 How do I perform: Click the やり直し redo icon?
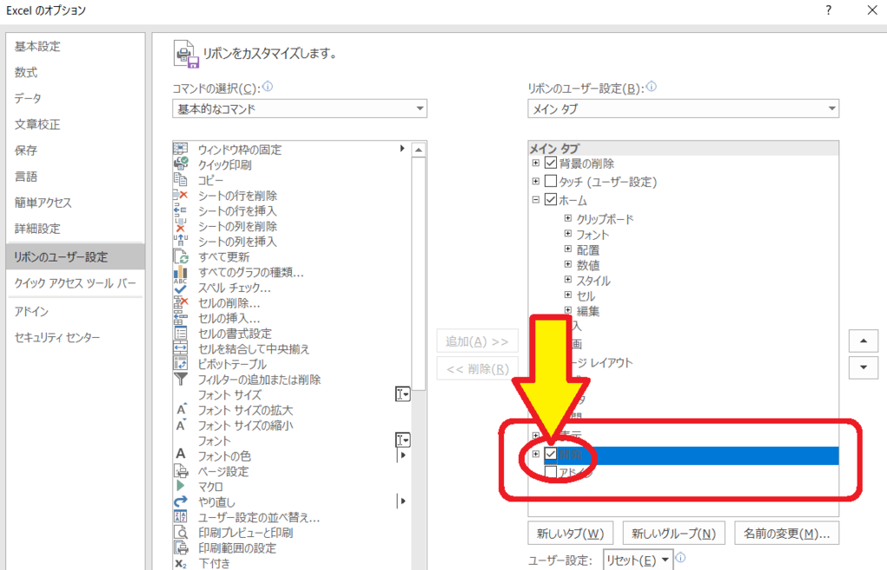coord(180,501)
